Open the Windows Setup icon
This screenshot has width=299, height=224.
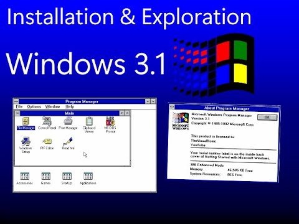[26, 145]
